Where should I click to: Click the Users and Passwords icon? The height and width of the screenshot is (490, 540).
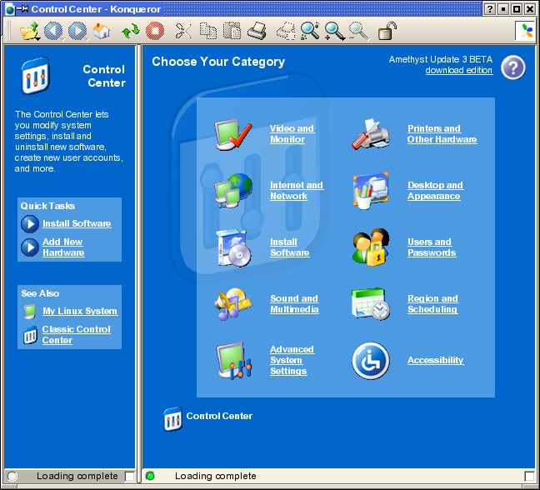click(371, 247)
